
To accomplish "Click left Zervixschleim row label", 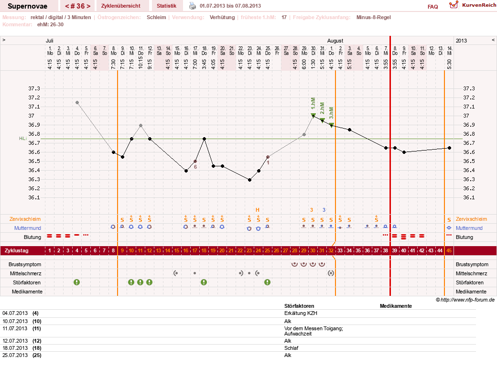I will (25, 219).
